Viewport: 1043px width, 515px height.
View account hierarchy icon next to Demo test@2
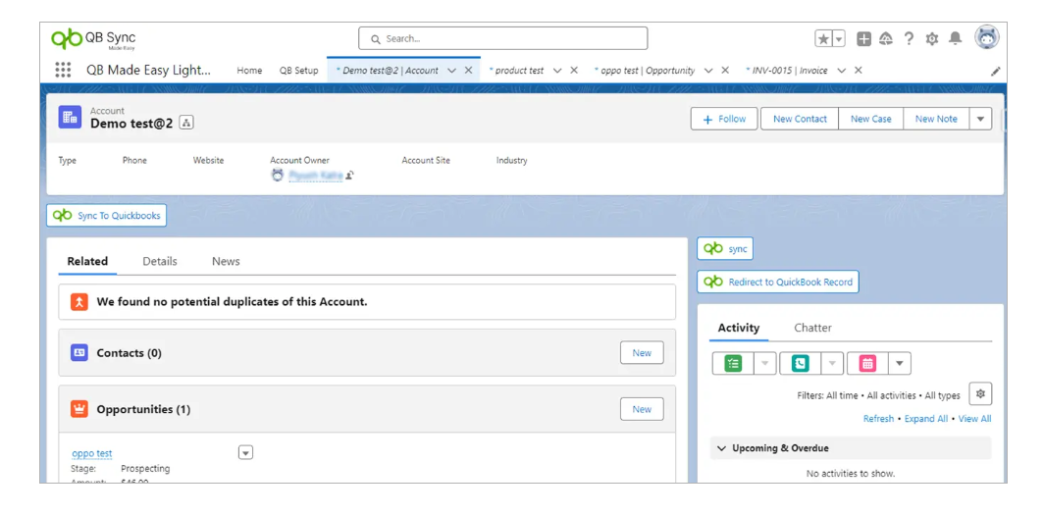tap(186, 123)
